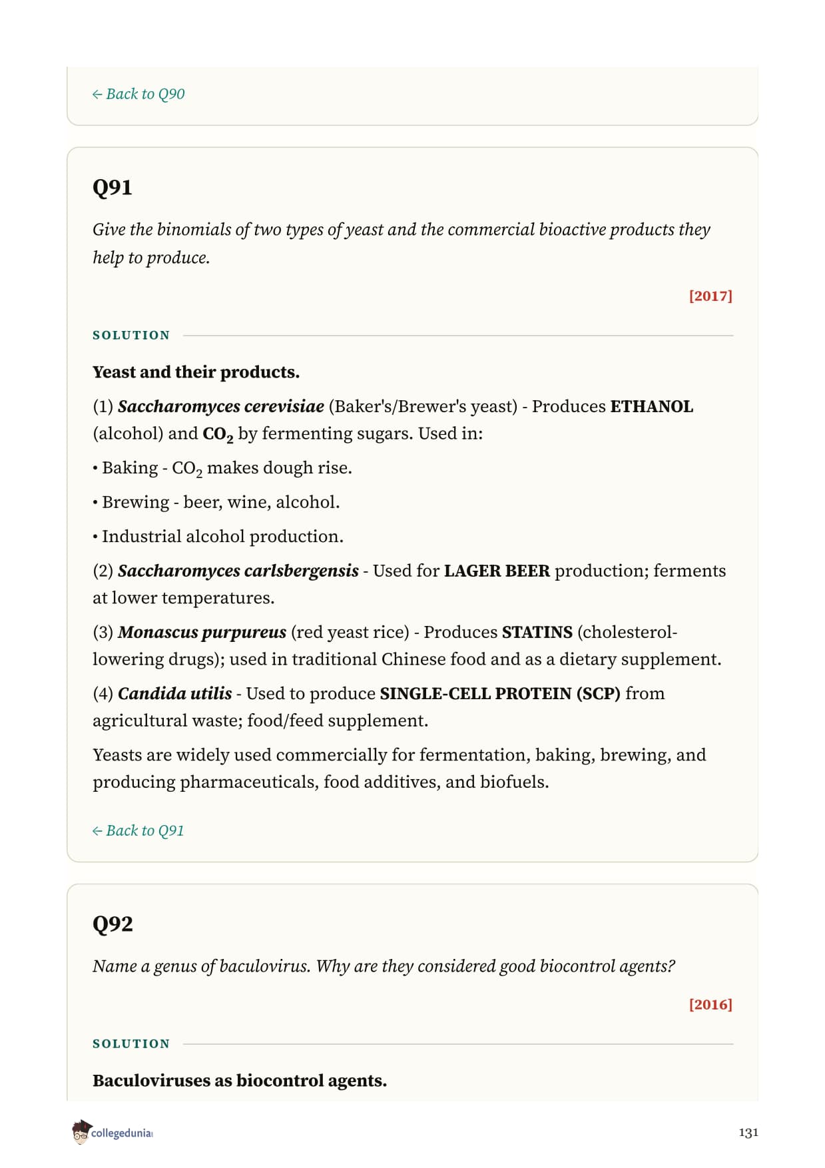This screenshot has width=825, height=1168.
Task: Click the collegedunia brand name text
Action: click(x=122, y=1133)
